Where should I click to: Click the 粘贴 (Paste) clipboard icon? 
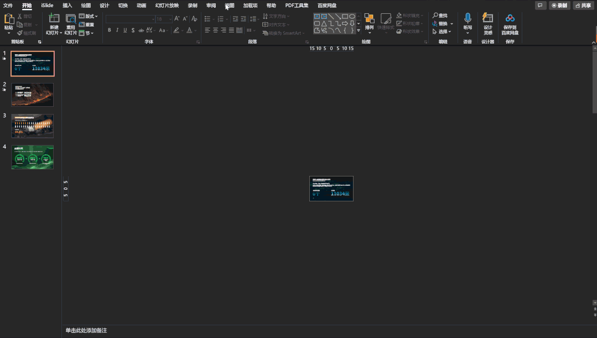coord(9,19)
